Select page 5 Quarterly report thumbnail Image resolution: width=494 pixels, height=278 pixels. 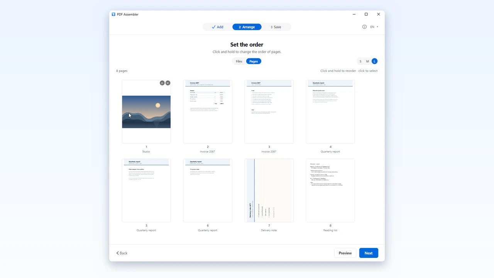coord(146,190)
